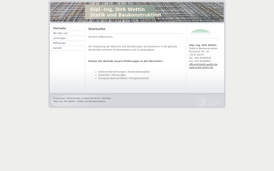Open the Datenschutz footer link
This screenshot has height=171, width=274.
[x=74, y=98]
